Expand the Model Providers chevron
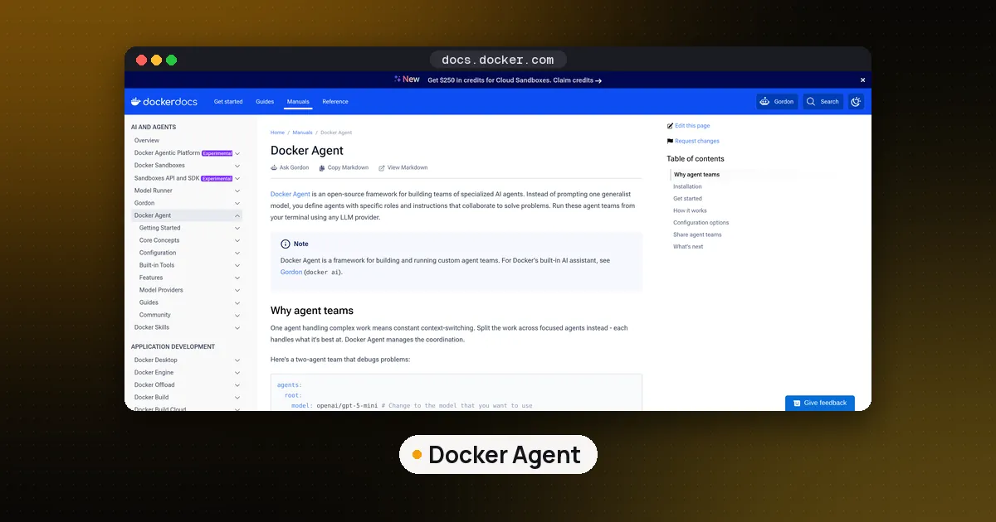Viewport: 996px width, 522px height. pos(237,290)
